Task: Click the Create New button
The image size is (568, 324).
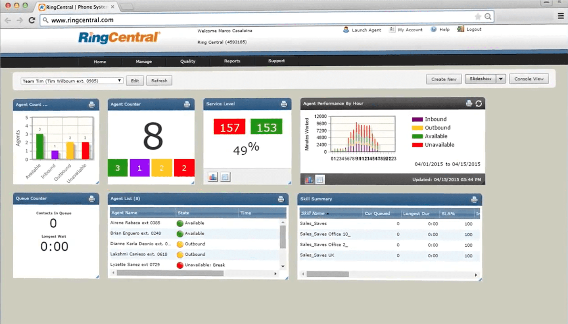Action: [x=444, y=79]
